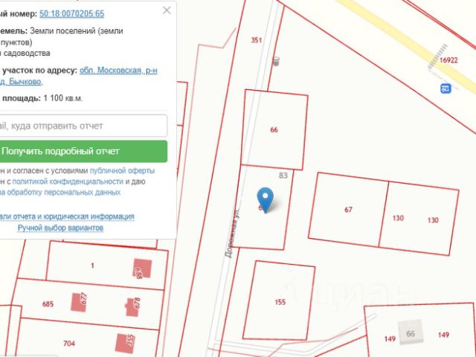This screenshot has width=476, height=357.
Task: Open публичной оферты link
Action: click(x=122, y=170)
